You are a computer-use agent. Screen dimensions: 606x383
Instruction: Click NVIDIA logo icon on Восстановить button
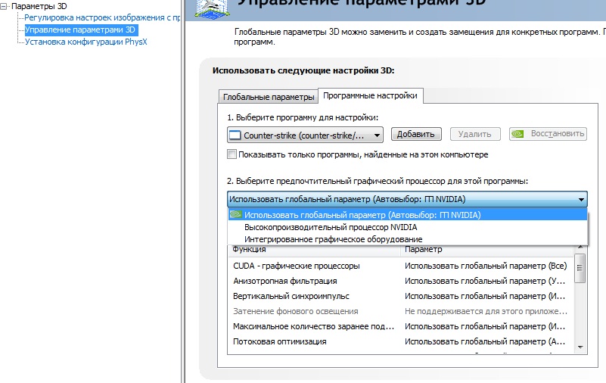pyautogui.click(x=518, y=134)
